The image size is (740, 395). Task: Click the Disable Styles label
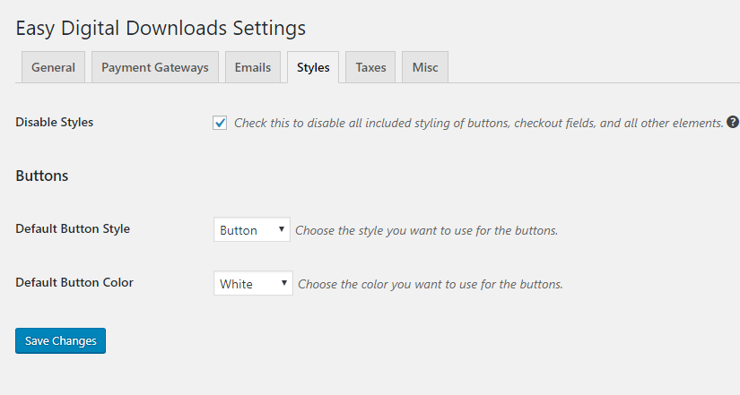[55, 122]
